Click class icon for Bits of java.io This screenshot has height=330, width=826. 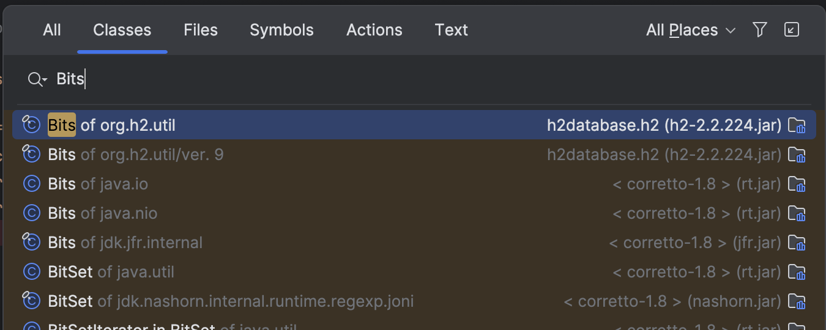[31, 184]
